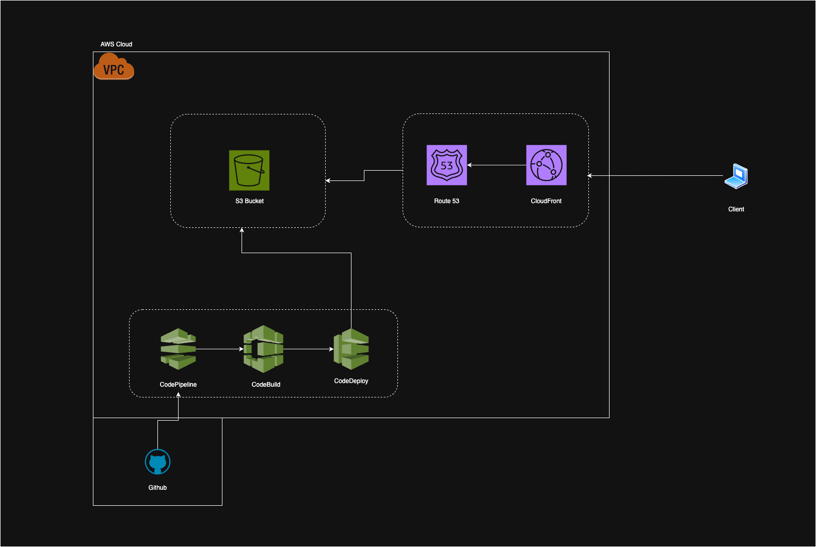Select the Github text label
Image resolution: width=816 pixels, height=547 pixels.
click(157, 488)
